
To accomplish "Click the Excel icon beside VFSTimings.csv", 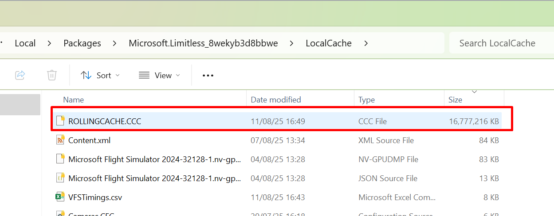I will point(60,197).
